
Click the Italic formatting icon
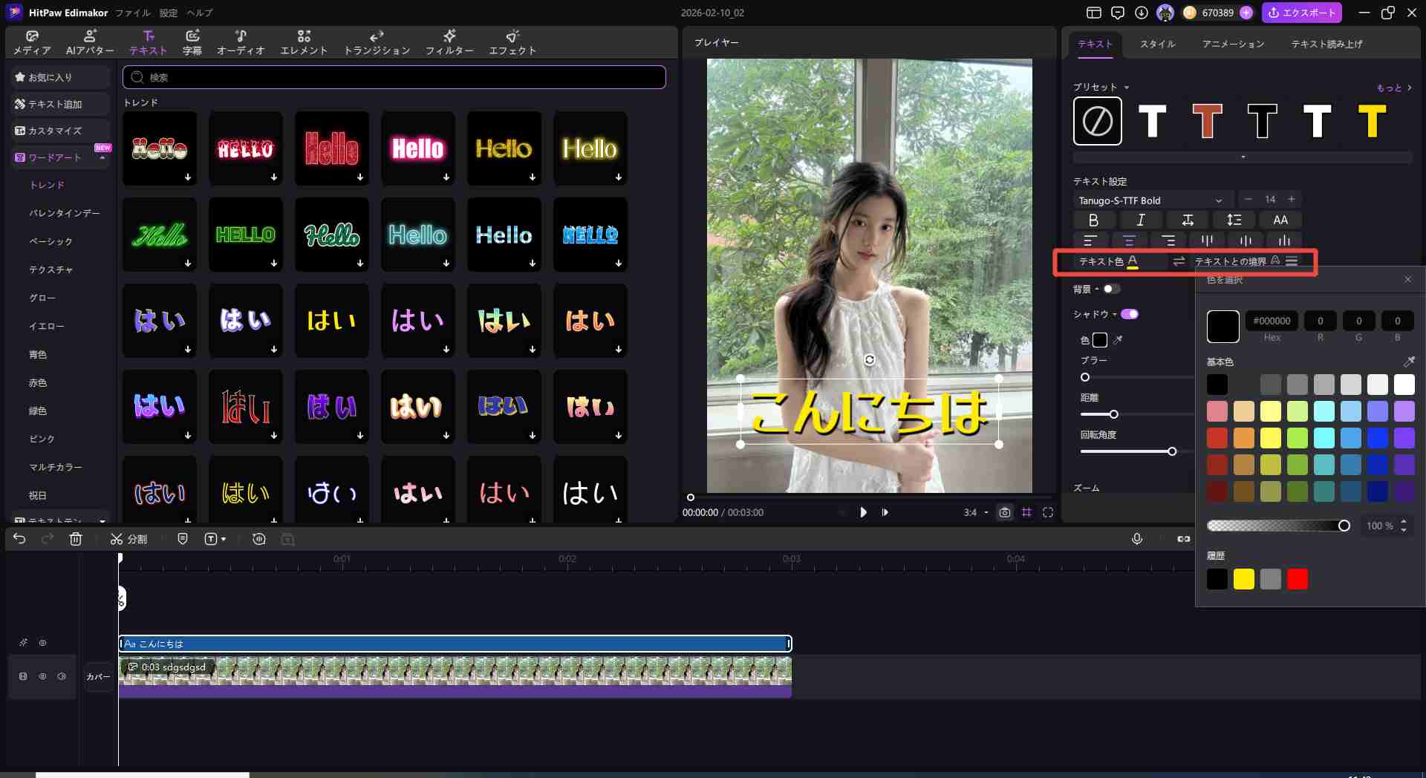pyautogui.click(x=1141, y=220)
